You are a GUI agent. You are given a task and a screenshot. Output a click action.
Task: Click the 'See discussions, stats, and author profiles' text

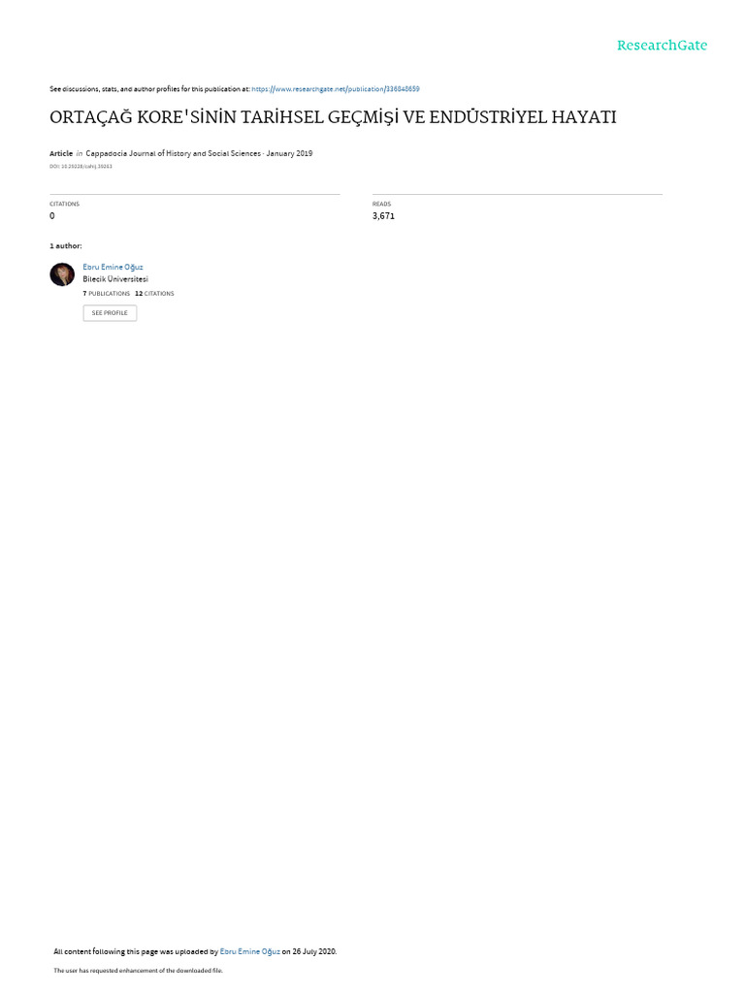(149, 89)
